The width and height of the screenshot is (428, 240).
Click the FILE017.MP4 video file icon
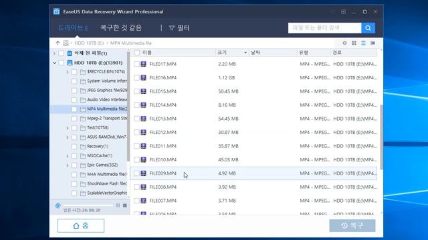144,64
